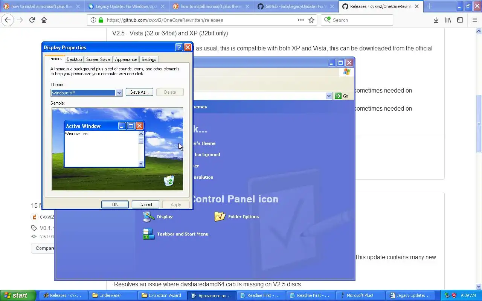Select the Themes tab
This screenshot has height=301, width=482.
click(x=55, y=59)
